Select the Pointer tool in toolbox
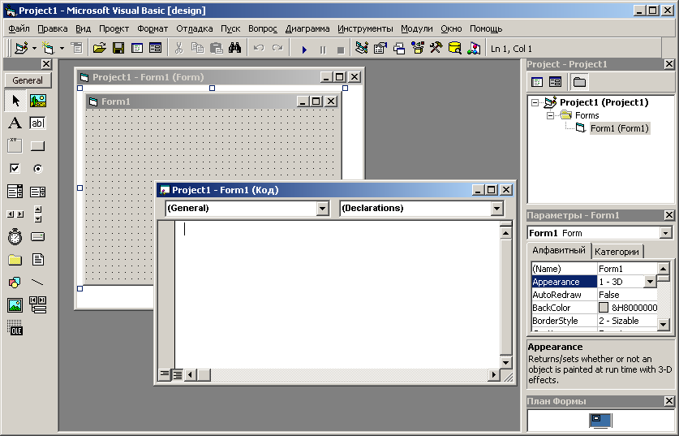This screenshot has height=436, width=679. [15, 101]
